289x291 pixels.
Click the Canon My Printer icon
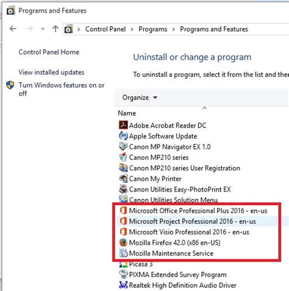click(123, 178)
